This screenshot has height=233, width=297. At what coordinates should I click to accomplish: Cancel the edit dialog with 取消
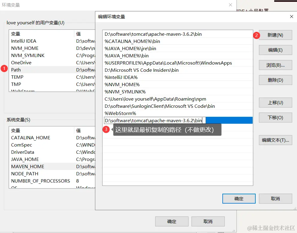275,198
